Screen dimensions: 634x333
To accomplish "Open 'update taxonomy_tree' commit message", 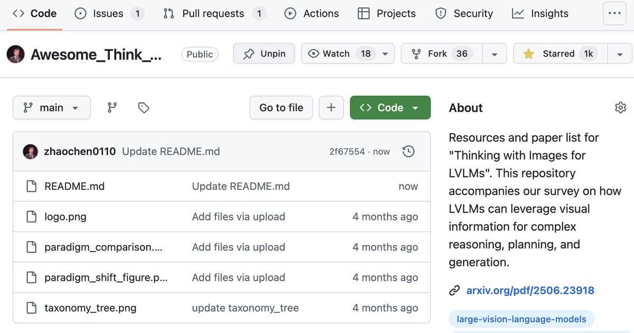I will tap(245, 308).
